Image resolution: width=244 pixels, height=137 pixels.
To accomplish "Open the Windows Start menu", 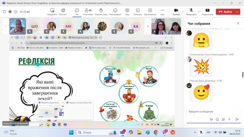I will click(71, 132).
